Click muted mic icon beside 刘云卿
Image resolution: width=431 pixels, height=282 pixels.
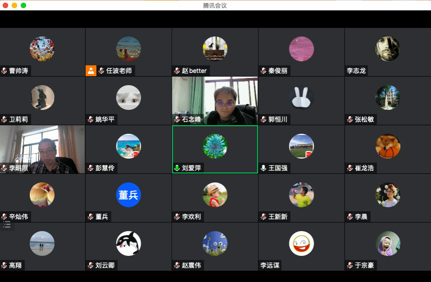[91, 265]
